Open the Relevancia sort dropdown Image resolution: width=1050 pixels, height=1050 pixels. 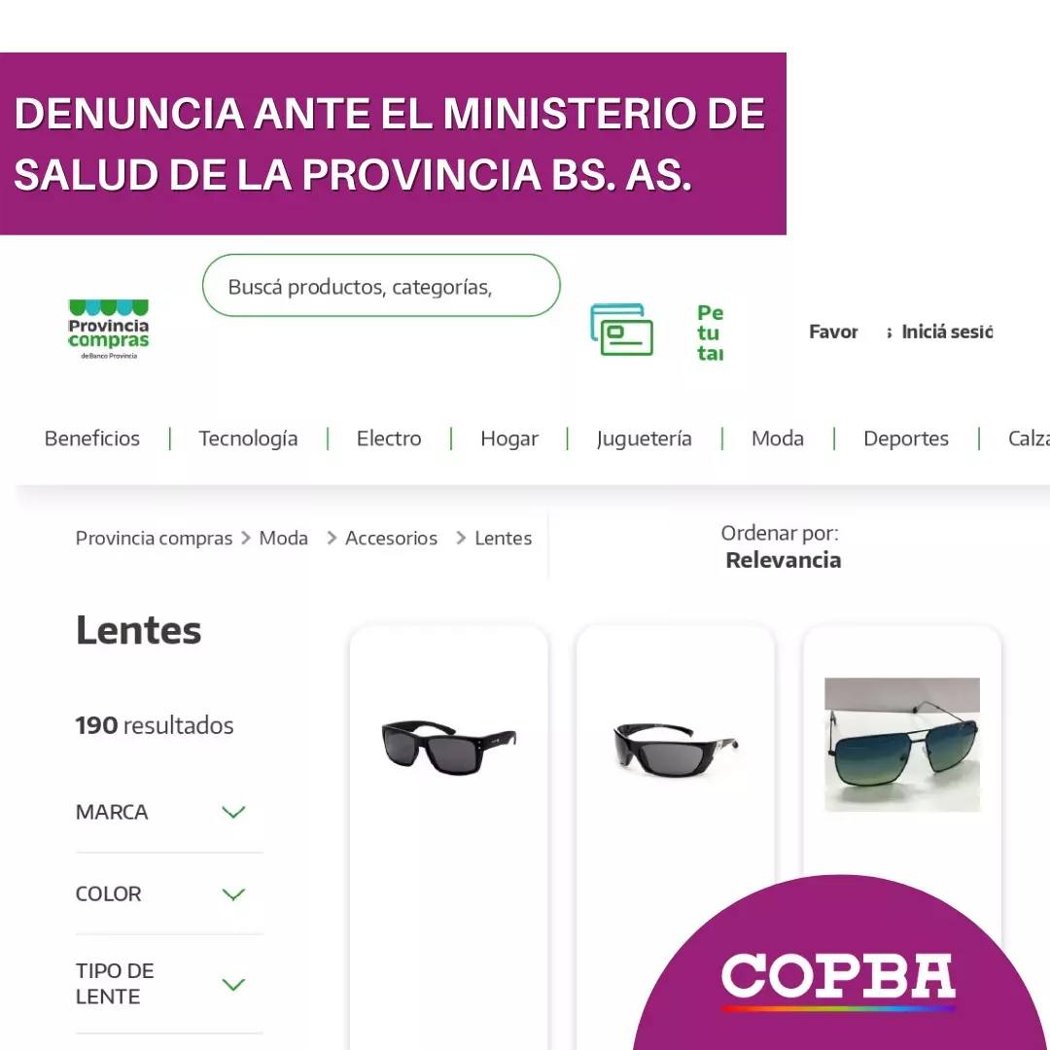pyautogui.click(x=783, y=560)
